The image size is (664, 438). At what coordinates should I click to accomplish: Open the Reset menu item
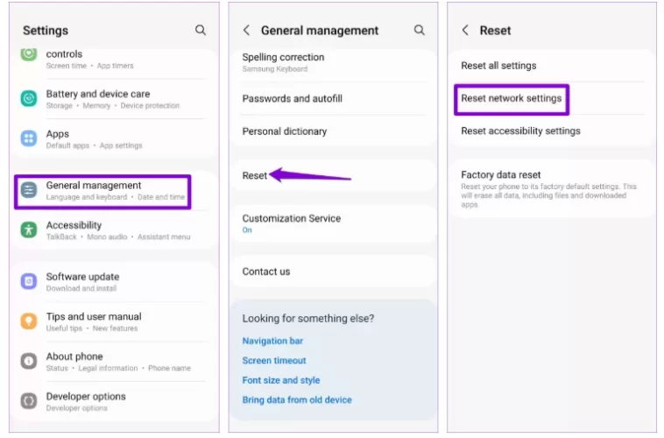coord(255,175)
